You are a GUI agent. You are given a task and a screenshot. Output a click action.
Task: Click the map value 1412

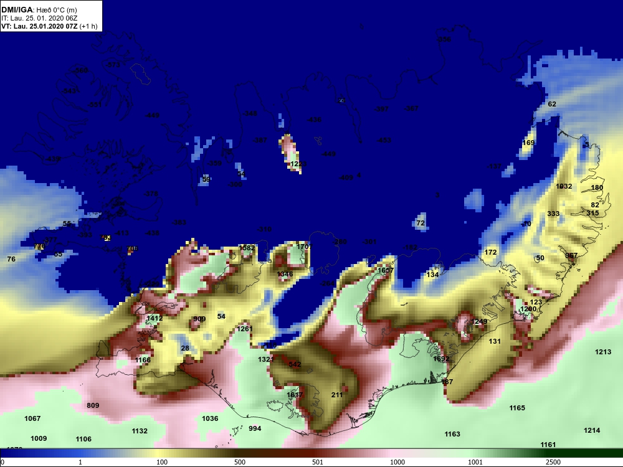154,318
